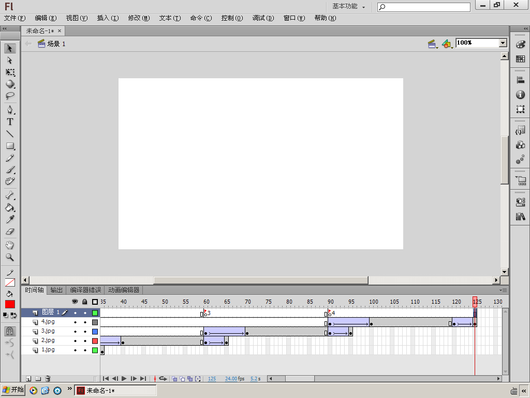
Task: Click the 开始 Start button
Action: click(13, 390)
